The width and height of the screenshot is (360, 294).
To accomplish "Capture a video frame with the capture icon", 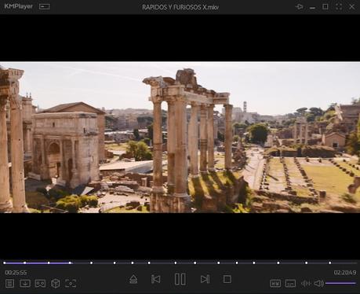I will [71, 283].
